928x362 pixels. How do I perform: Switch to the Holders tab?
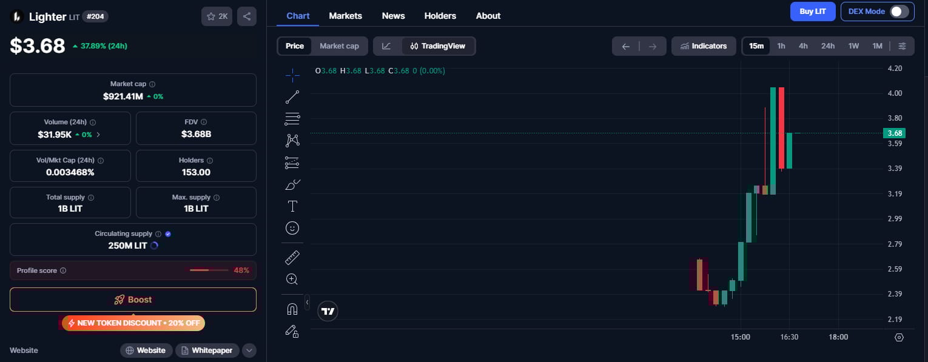click(x=440, y=16)
